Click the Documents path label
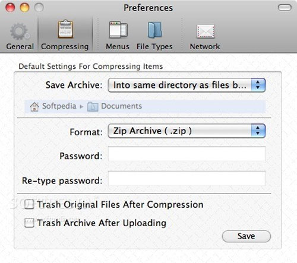 coord(122,106)
